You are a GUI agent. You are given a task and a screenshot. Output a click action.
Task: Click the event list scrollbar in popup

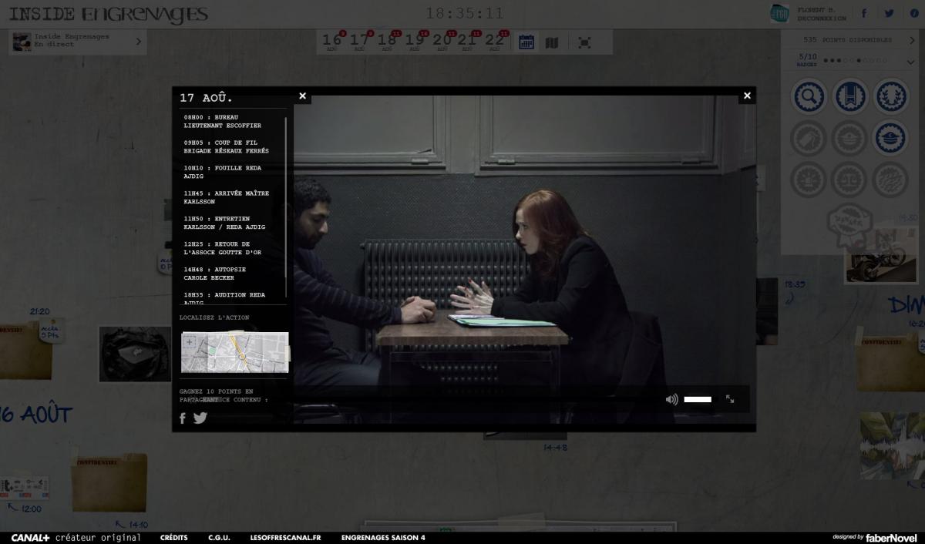(286, 207)
